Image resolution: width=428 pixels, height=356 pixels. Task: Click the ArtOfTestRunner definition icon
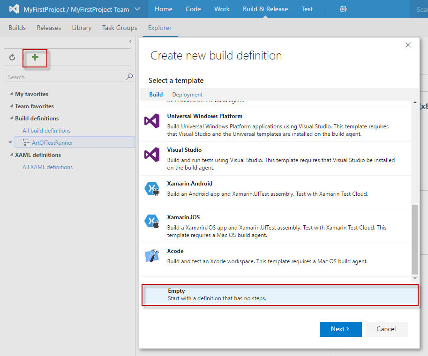(26, 142)
